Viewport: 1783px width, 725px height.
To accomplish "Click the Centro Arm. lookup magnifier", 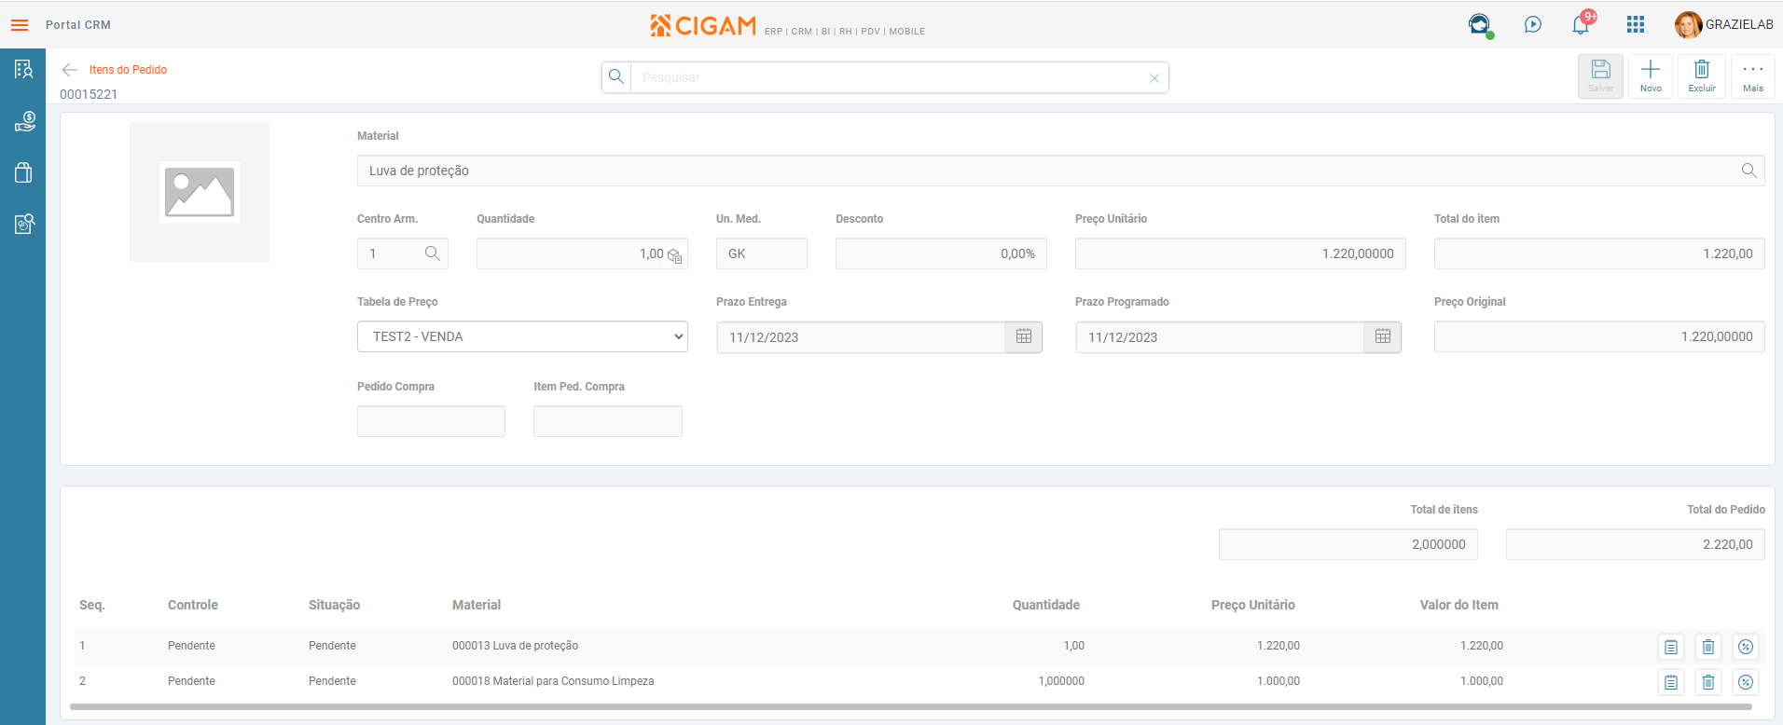I will point(432,253).
